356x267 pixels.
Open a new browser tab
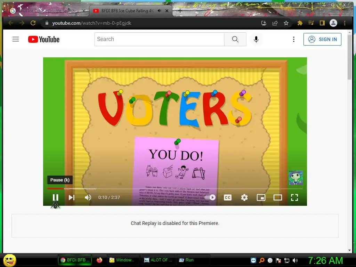click(x=180, y=11)
